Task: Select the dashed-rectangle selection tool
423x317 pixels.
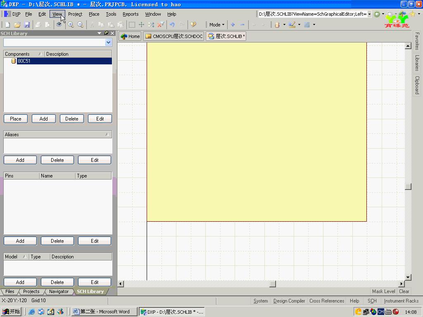Action: point(132,25)
